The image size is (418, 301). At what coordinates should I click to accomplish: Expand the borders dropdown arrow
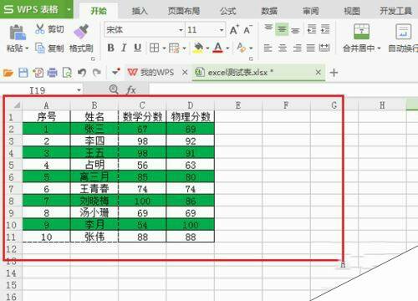164,48
